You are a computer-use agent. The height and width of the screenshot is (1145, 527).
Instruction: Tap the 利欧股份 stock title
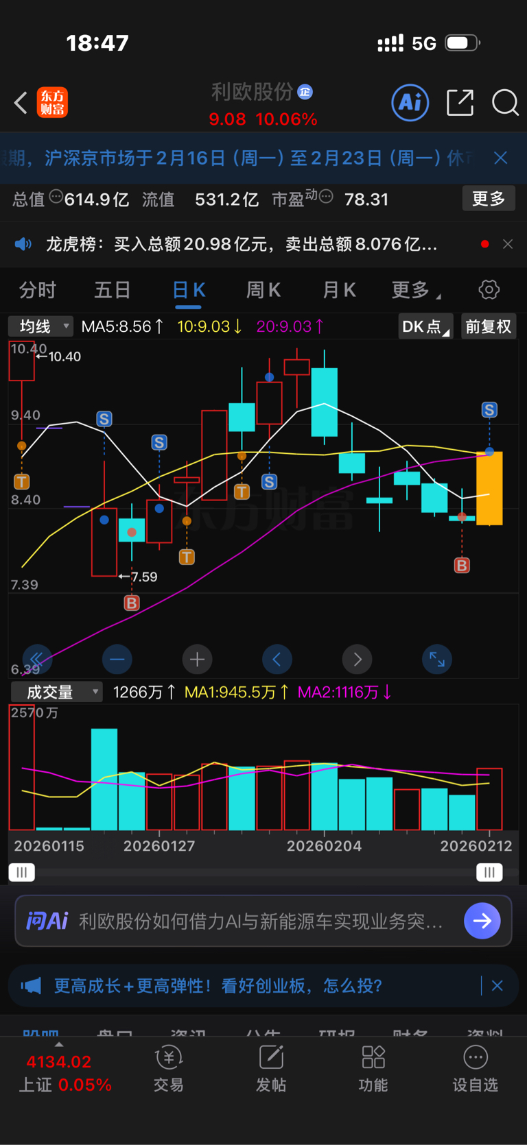252,92
